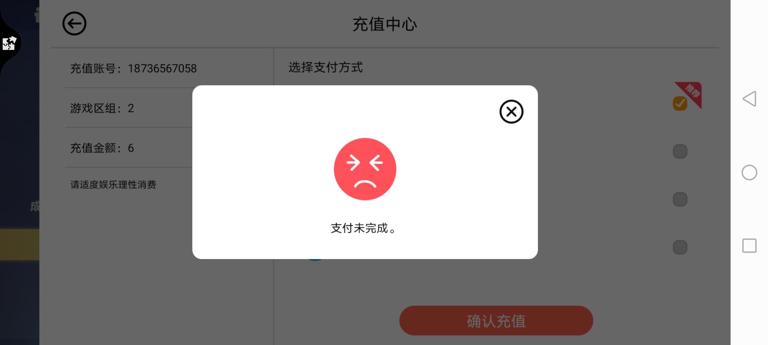
Task: Open Android recent apps square button
Action: click(x=749, y=246)
